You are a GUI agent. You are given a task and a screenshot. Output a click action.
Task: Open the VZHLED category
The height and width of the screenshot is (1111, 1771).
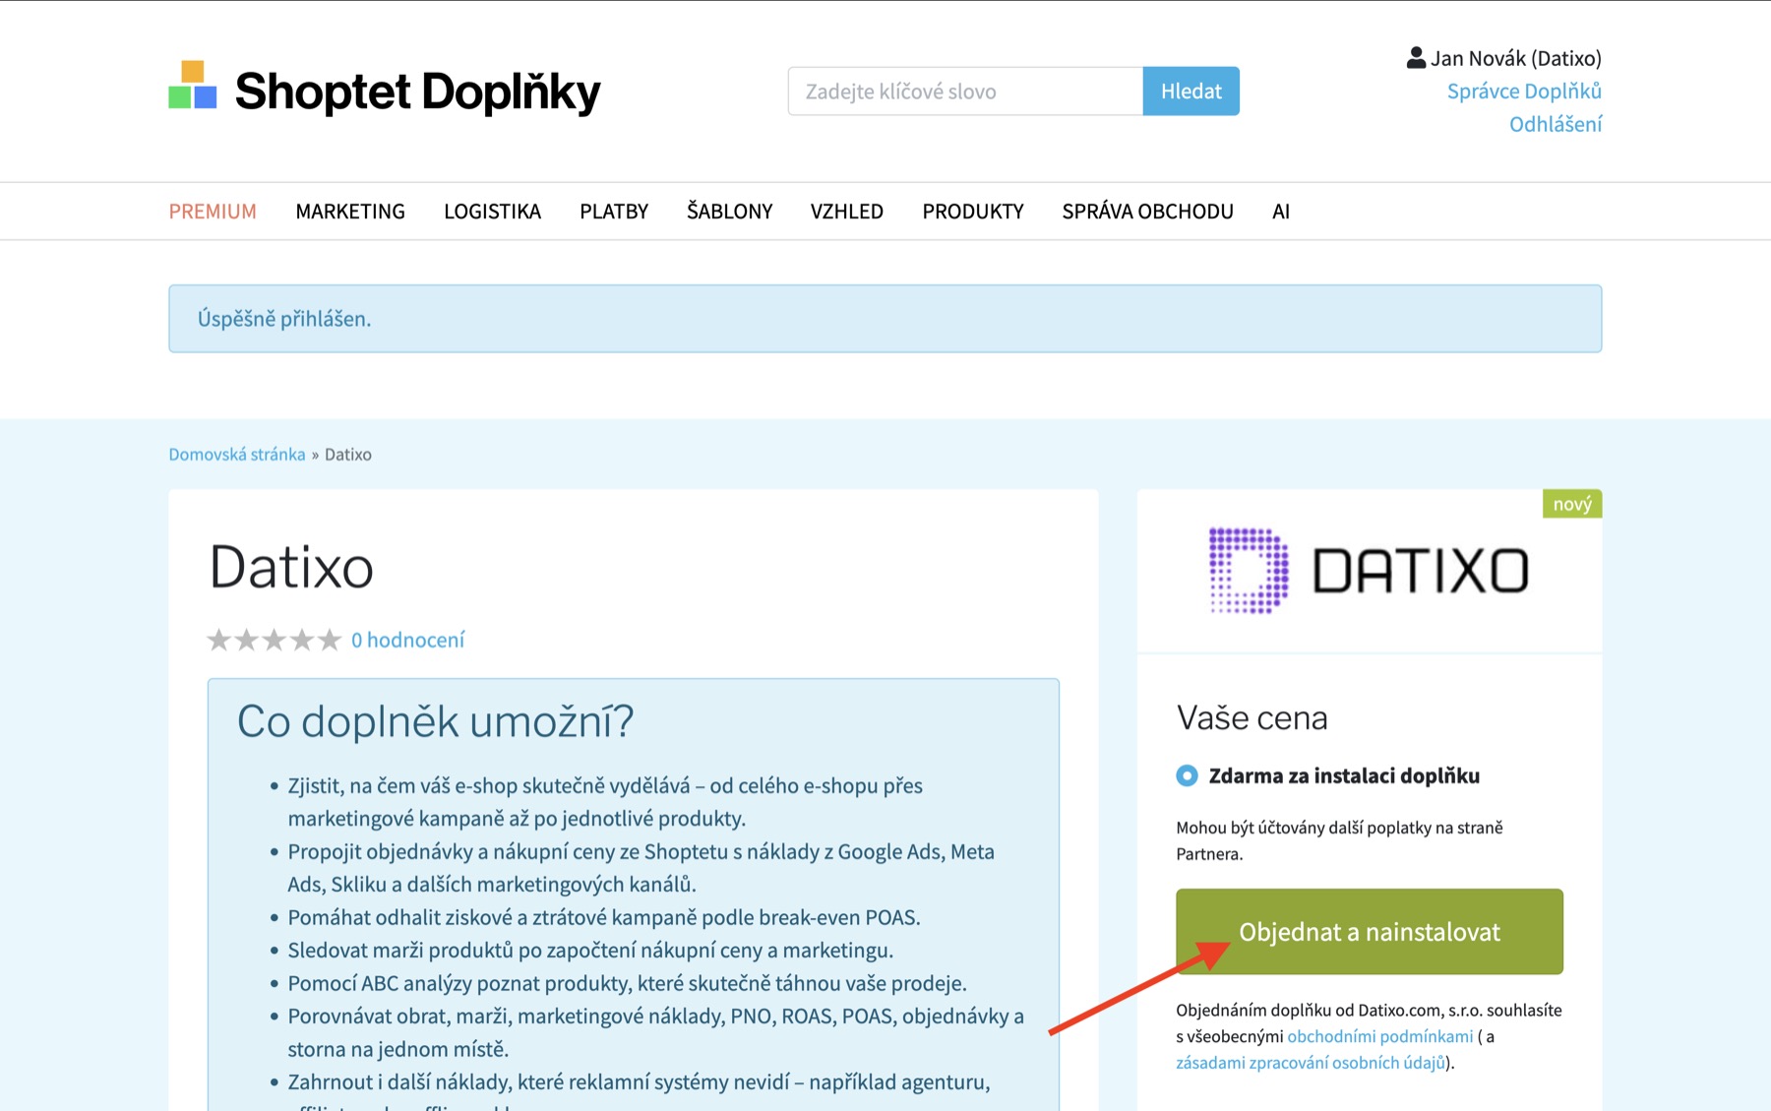[x=846, y=212]
